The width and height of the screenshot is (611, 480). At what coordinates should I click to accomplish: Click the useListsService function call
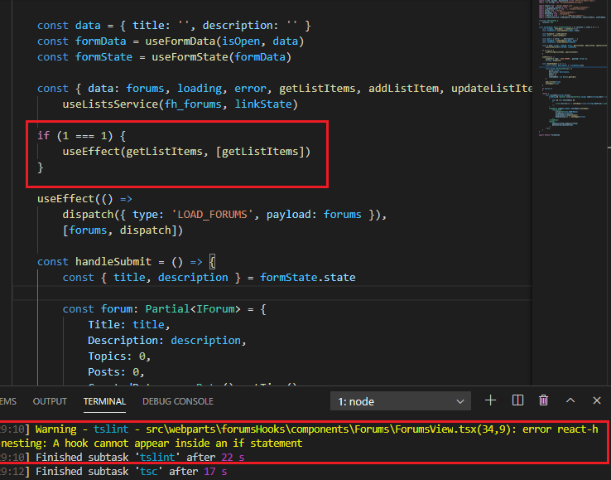pos(110,103)
